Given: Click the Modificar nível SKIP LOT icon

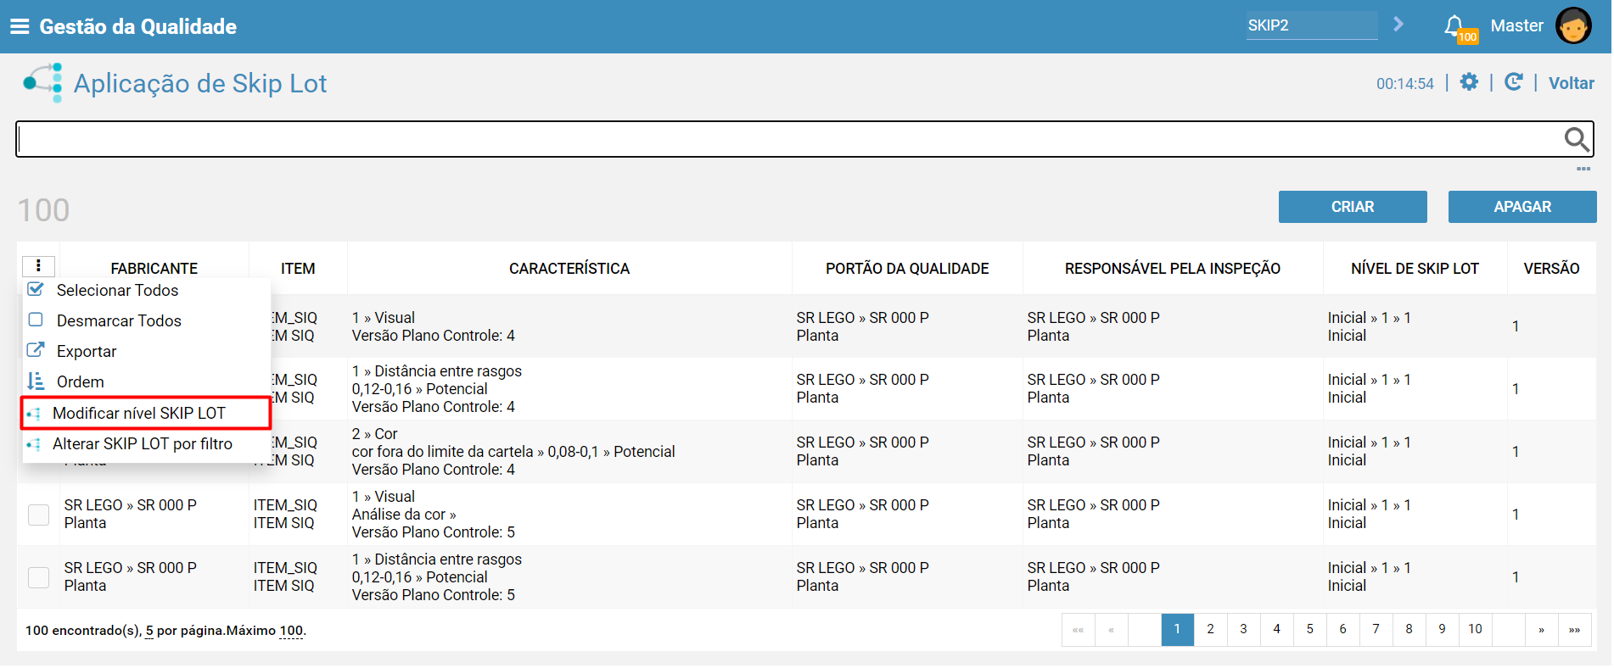Looking at the screenshot, I should 34,414.
